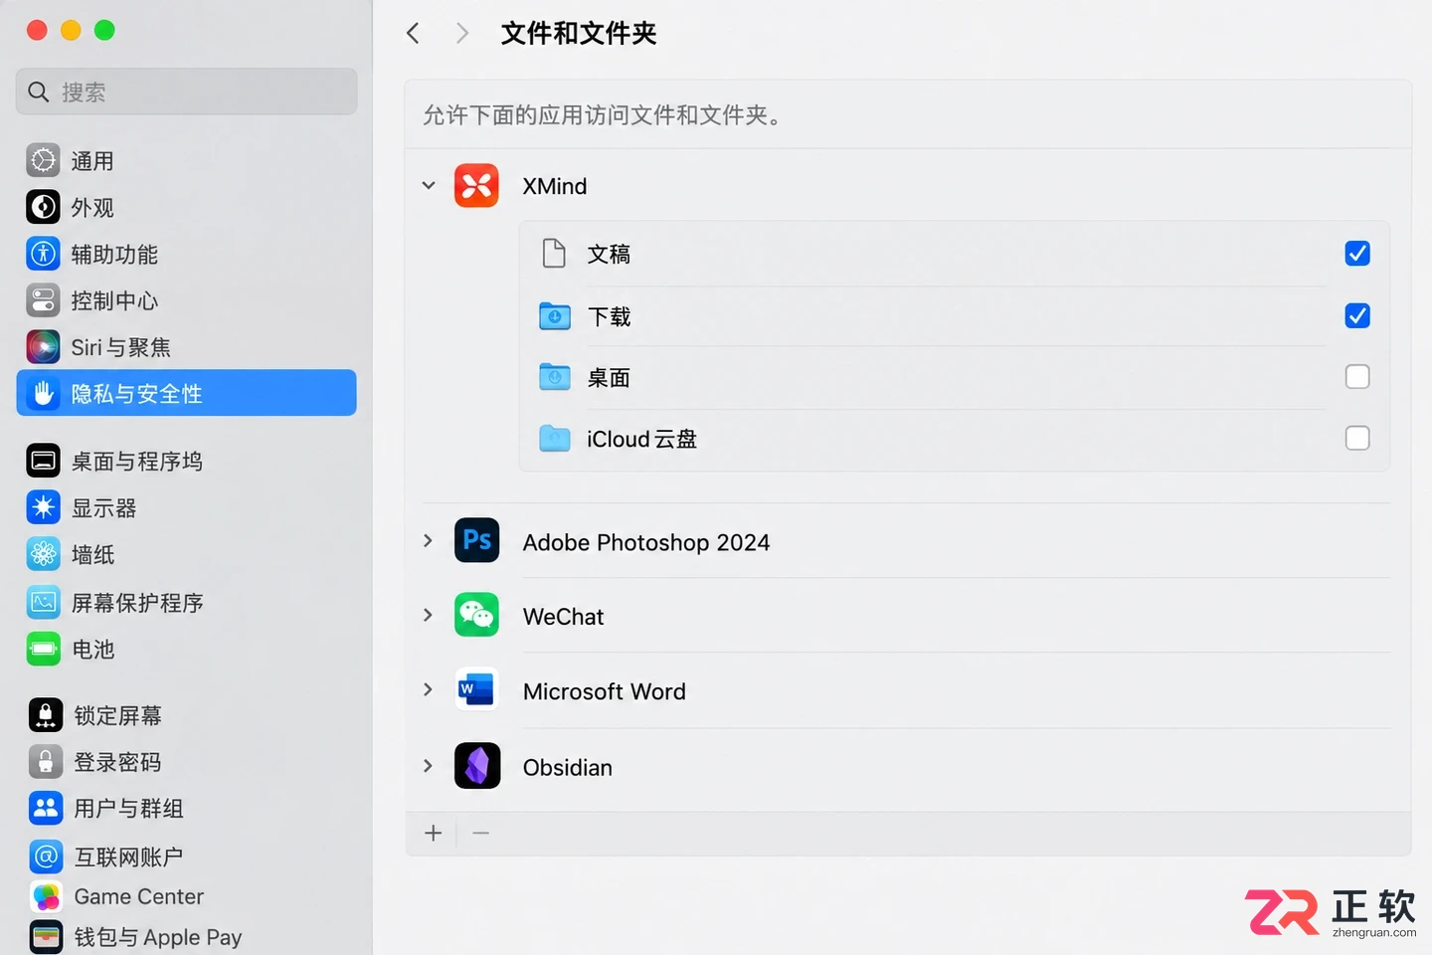Click the Obsidian app icon

(477, 767)
